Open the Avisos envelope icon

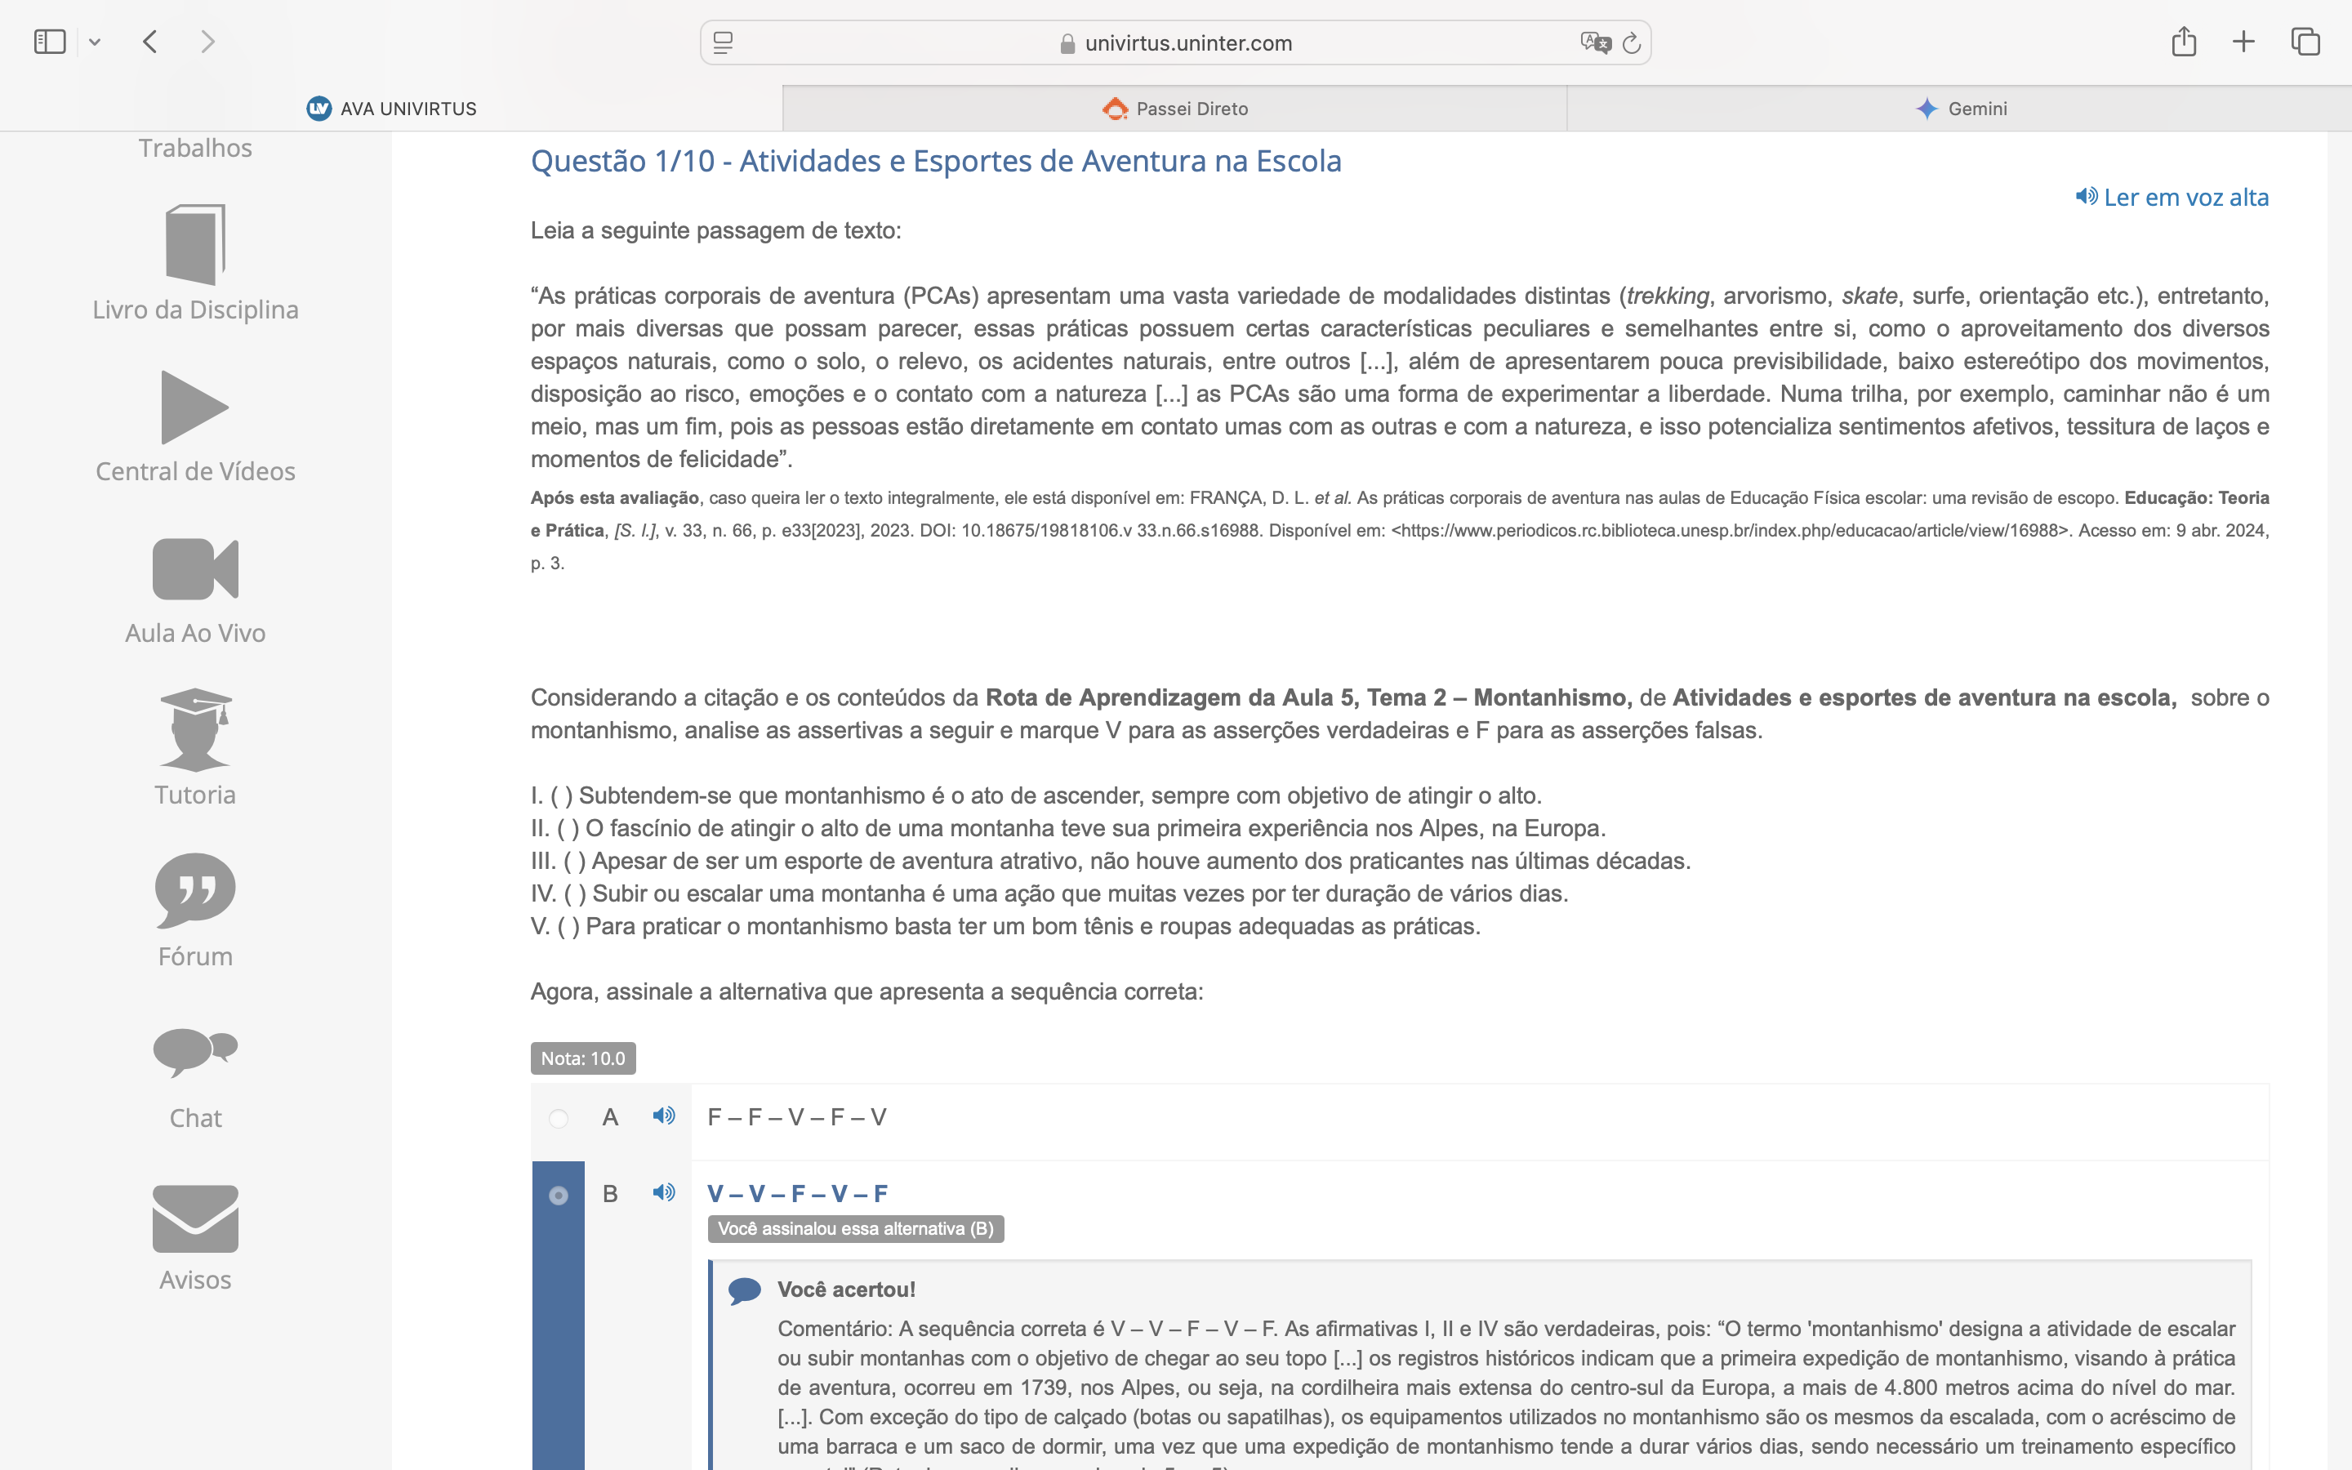coord(195,1218)
